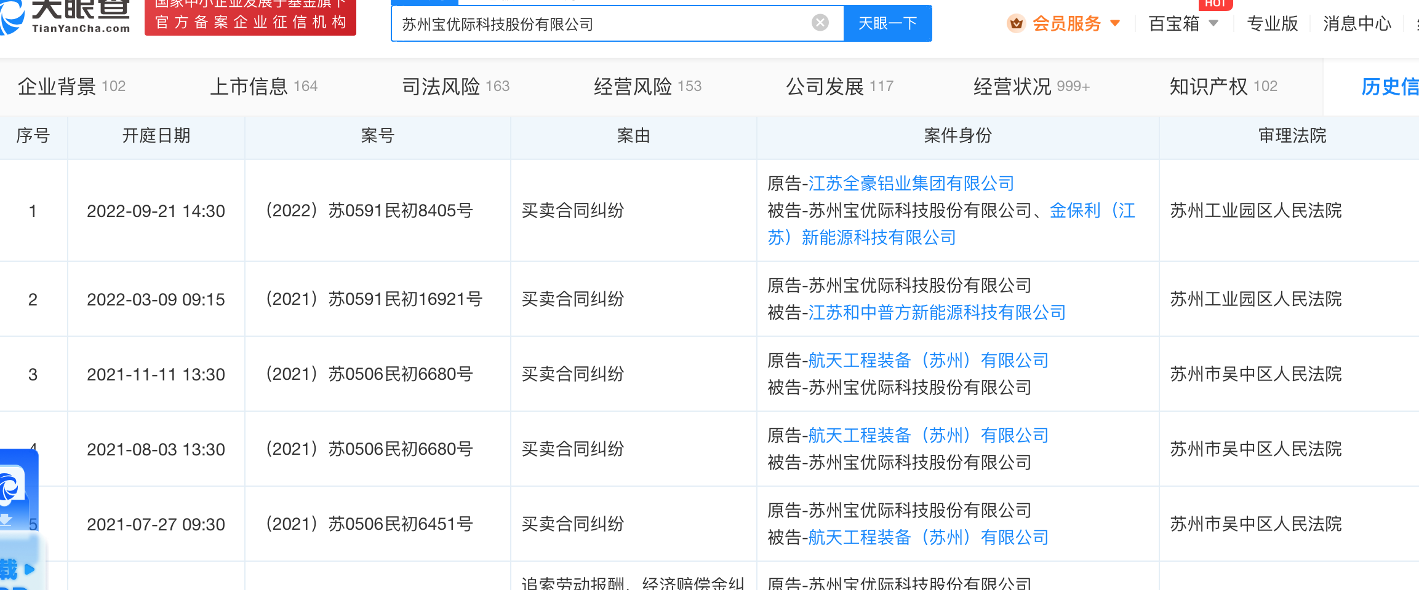Open defendant link 金保利（江苏）新能源科技有限公司
This screenshot has height=590, width=1419.
click(952, 224)
